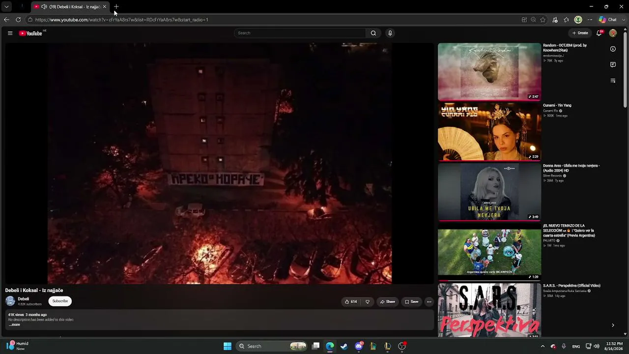Mute the tab via speaker icon

pos(44,7)
